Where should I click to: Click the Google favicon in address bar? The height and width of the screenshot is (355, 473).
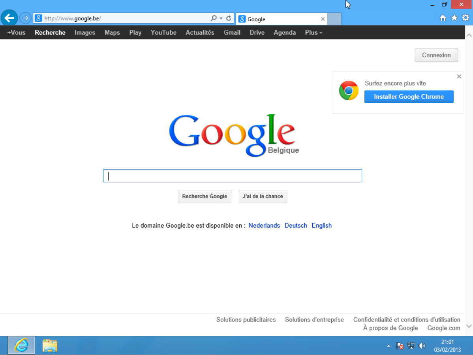click(x=38, y=18)
